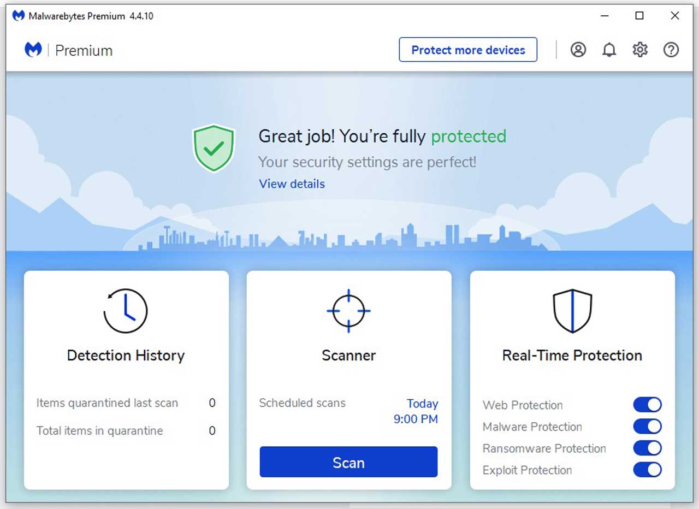Click the Protect more devices button
Viewport: 699px width, 509px height.
tap(468, 50)
